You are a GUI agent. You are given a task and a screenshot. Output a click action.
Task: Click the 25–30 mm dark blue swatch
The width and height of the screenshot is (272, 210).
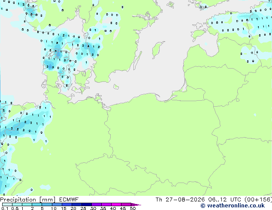pos(87,204)
